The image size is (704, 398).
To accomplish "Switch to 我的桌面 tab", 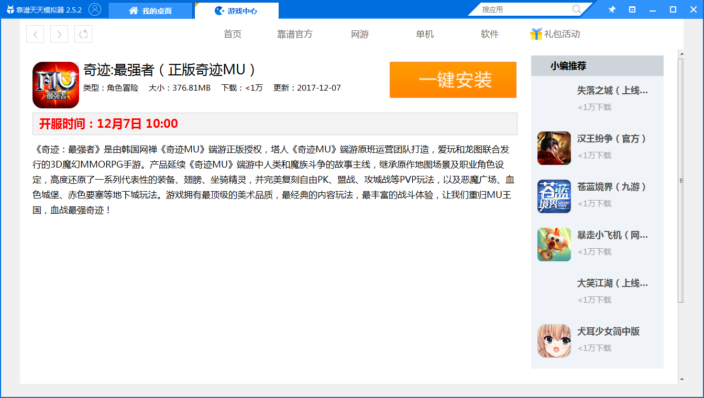I will tap(150, 10).
